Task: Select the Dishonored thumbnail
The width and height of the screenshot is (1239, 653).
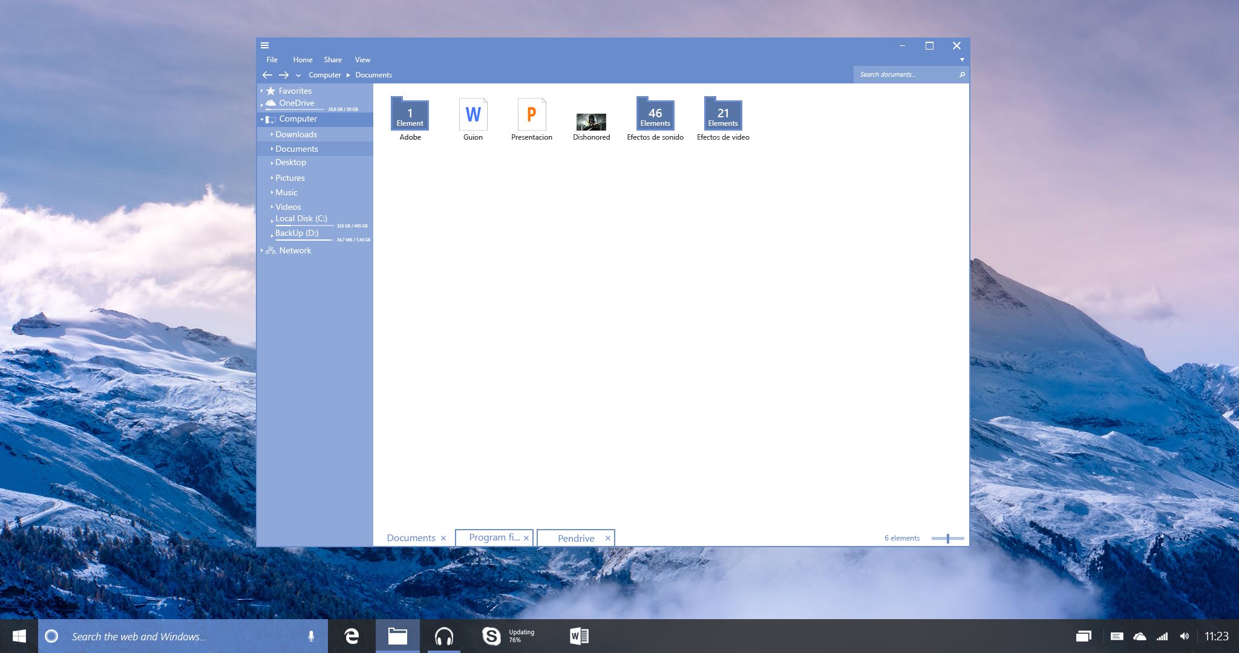Action: 591,122
